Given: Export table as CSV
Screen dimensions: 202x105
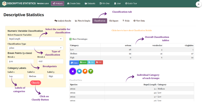Looking at the screenshot, I should point(91,62).
